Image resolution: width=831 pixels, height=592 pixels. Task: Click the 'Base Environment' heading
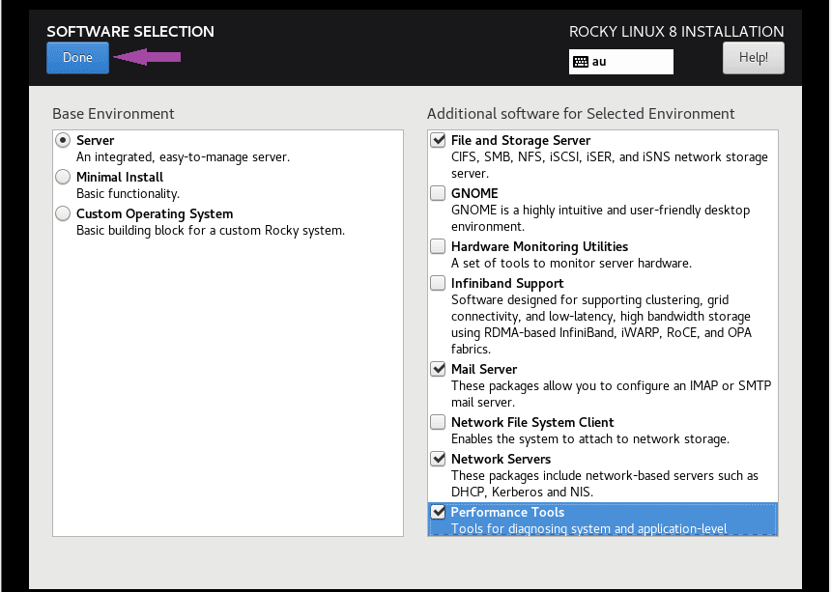pos(113,114)
